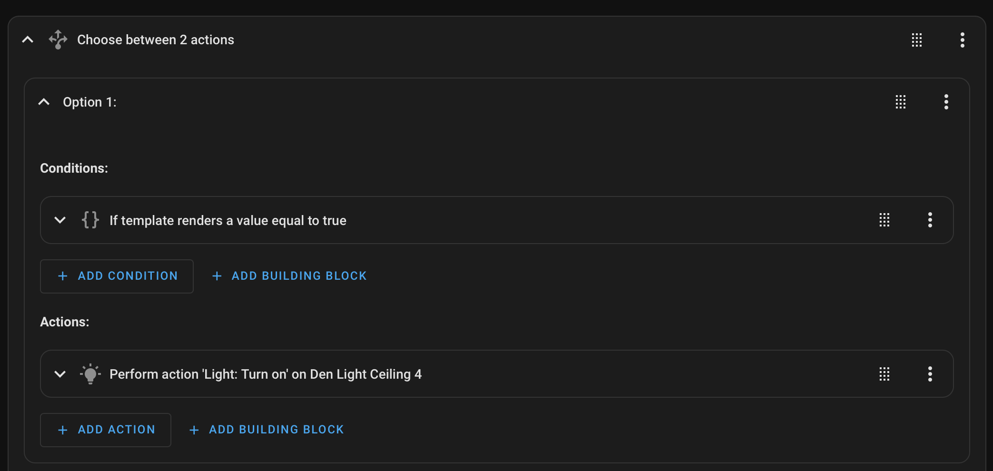Click the Option 1 drag handle
Screen dimensions: 993x471
pos(901,102)
